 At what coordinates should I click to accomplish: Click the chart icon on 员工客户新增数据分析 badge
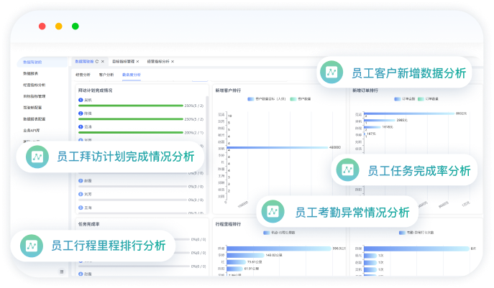331,73
